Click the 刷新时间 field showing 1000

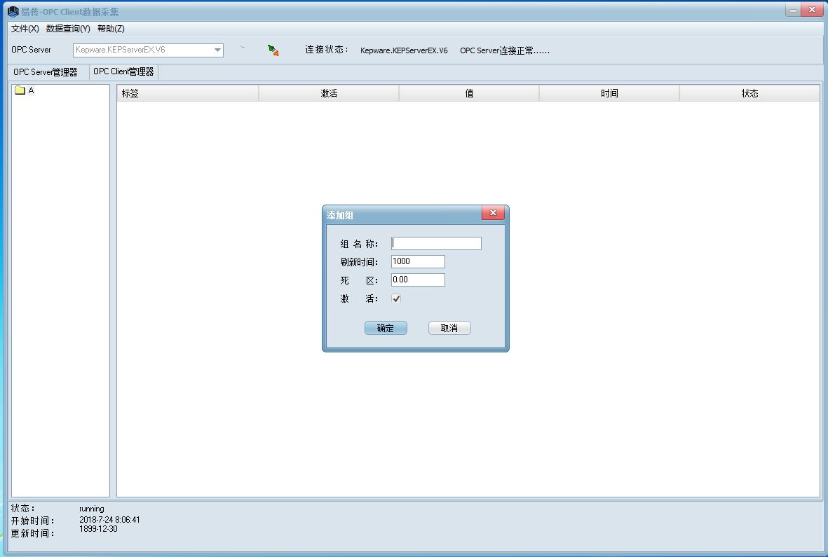[418, 261]
